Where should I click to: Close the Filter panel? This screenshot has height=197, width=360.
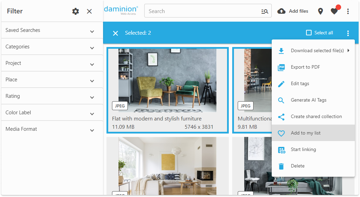(89, 11)
